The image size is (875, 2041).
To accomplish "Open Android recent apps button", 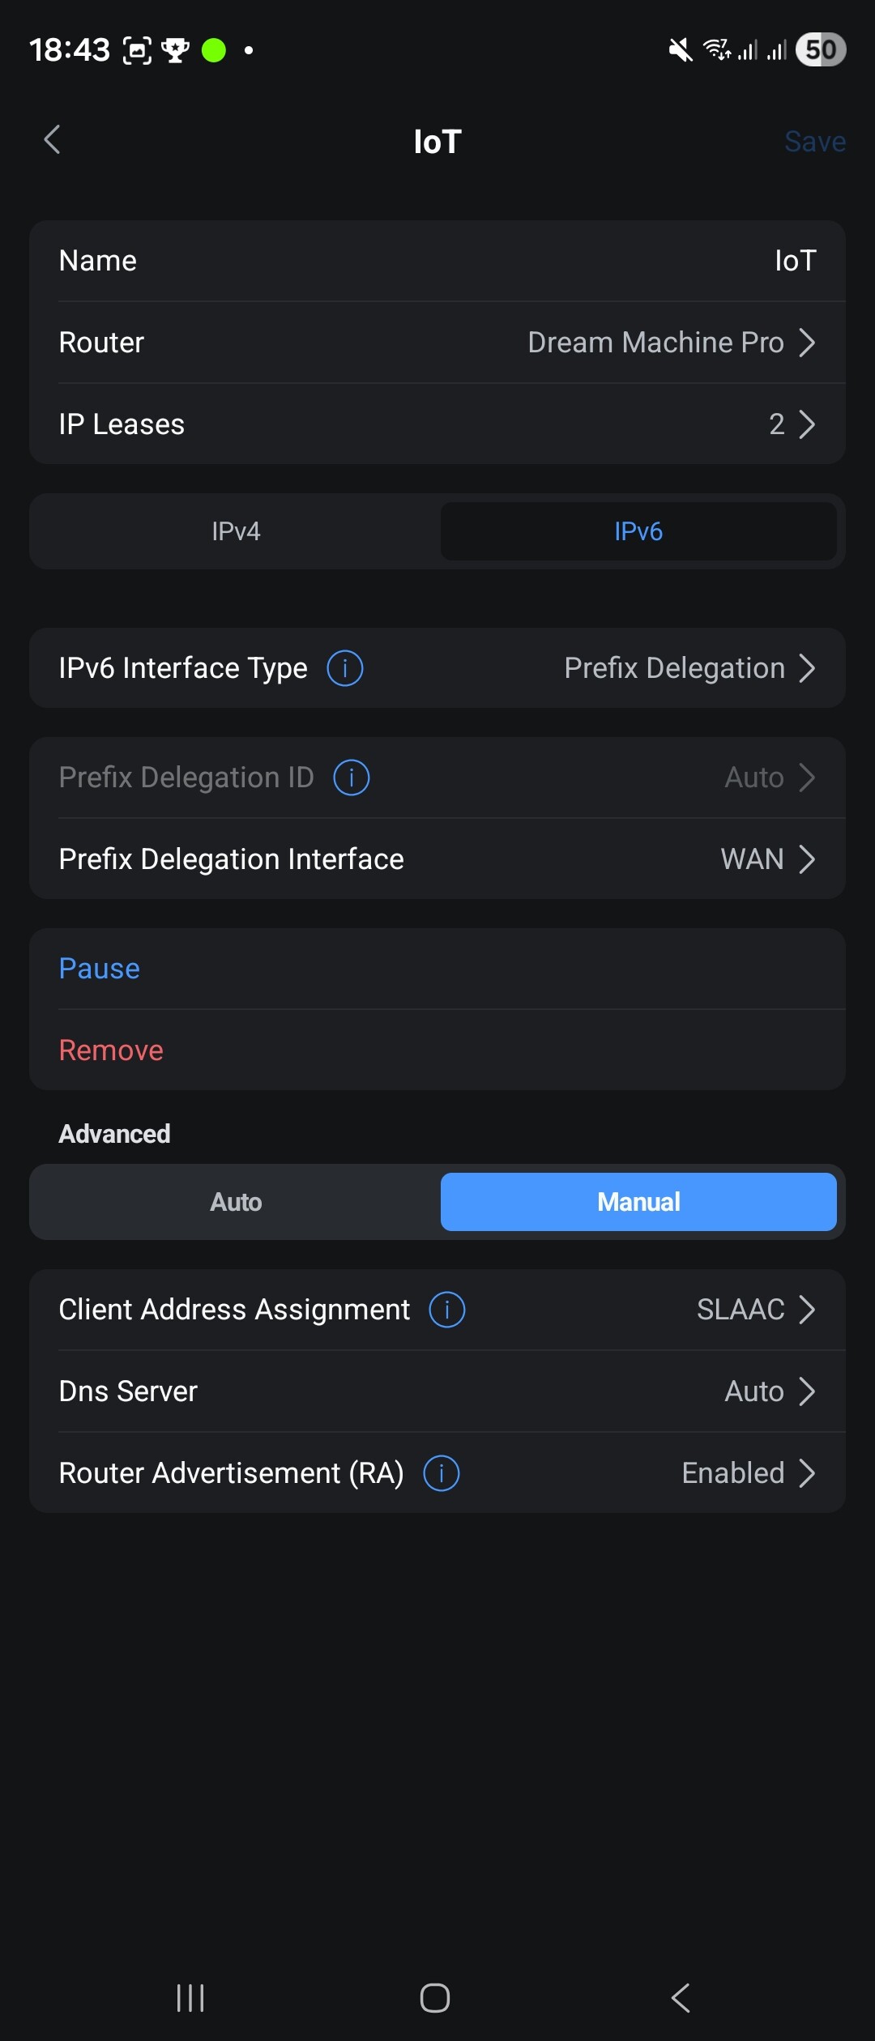I will pyautogui.click(x=190, y=1998).
